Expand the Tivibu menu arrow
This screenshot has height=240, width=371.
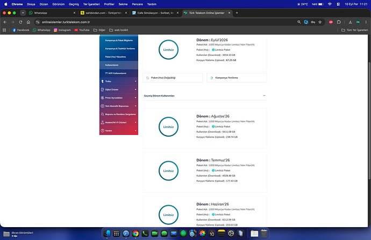coord(135,81)
